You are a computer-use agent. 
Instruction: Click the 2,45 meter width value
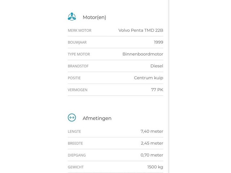pos(152,143)
